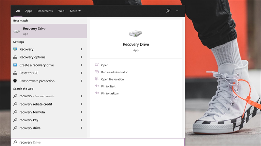Image resolution: width=261 pixels, height=146 pixels.
Task: Select 'Recovery' settings result text
Action: pyautogui.click(x=26, y=49)
